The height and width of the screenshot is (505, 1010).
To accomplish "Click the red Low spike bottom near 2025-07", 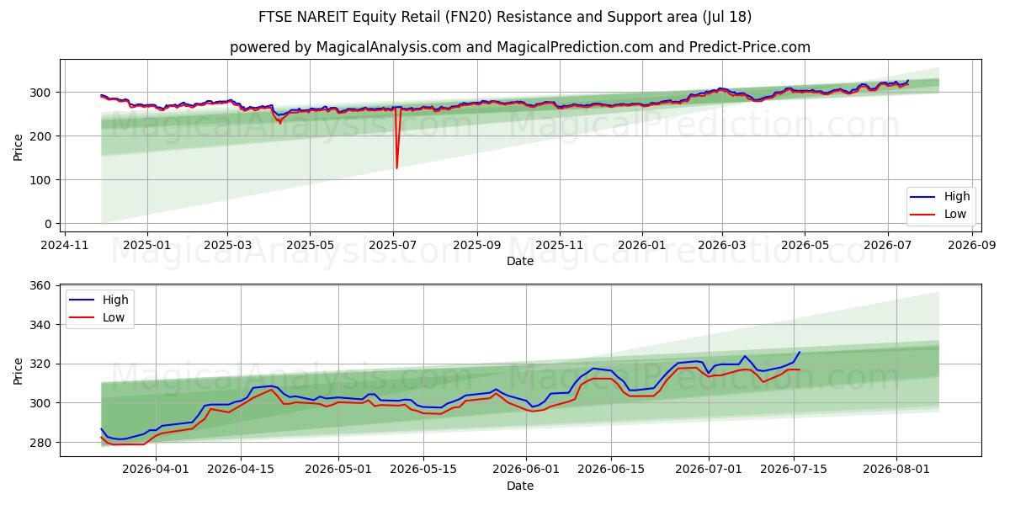I will coord(396,167).
